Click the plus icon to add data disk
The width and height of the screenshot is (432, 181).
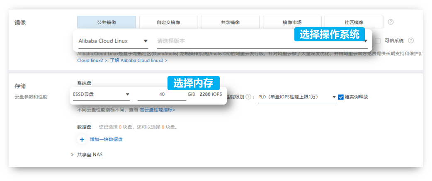[82, 140]
